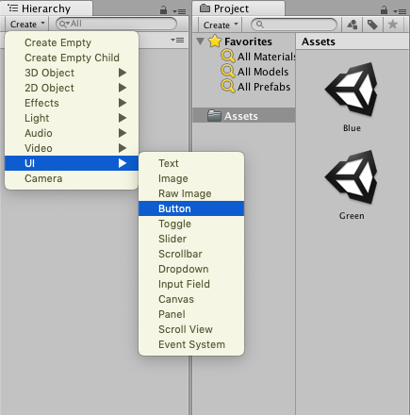The height and width of the screenshot is (415, 410).
Task: Open the Project Create dropdown
Action: [x=221, y=25]
